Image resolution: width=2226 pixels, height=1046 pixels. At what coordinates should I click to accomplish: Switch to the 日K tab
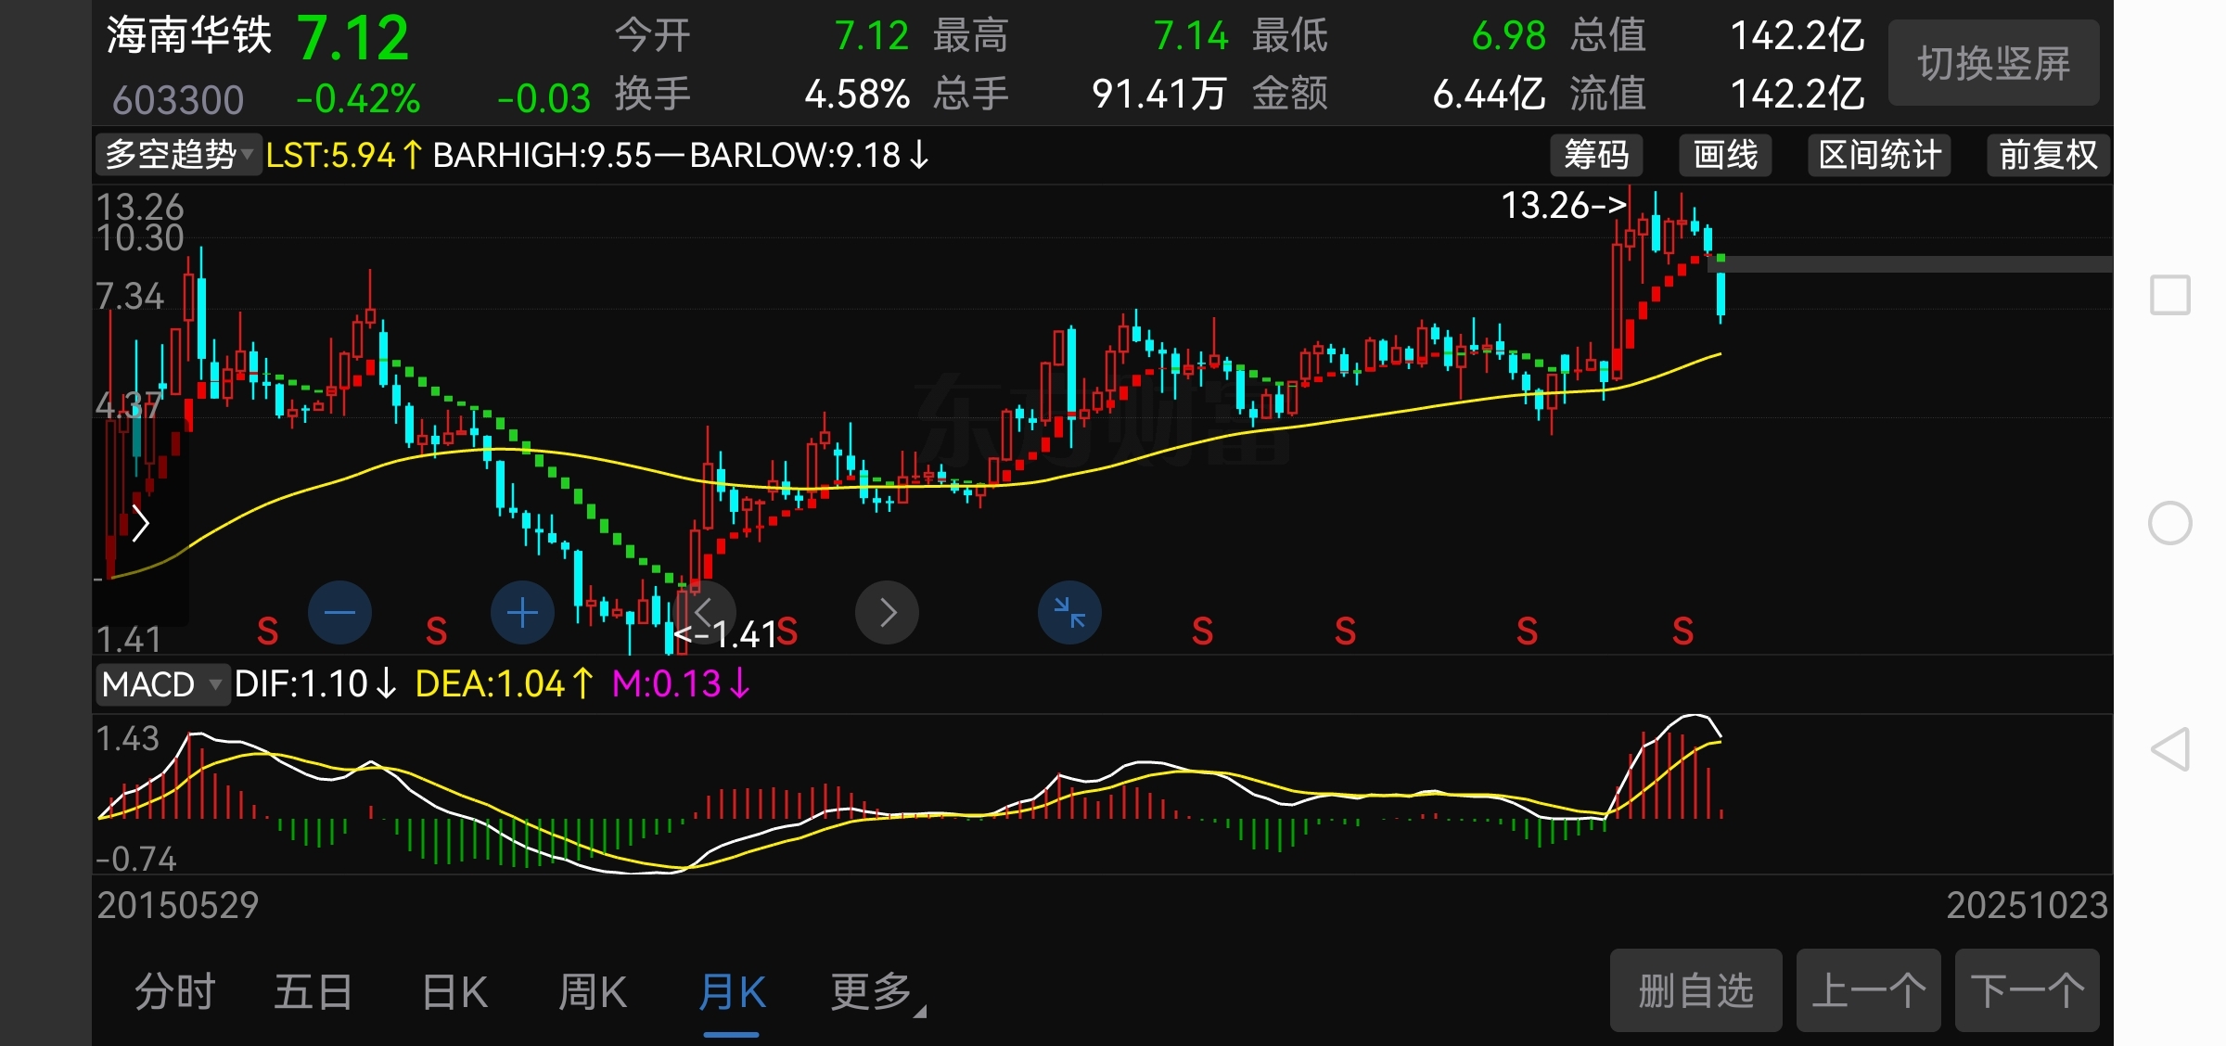[454, 992]
